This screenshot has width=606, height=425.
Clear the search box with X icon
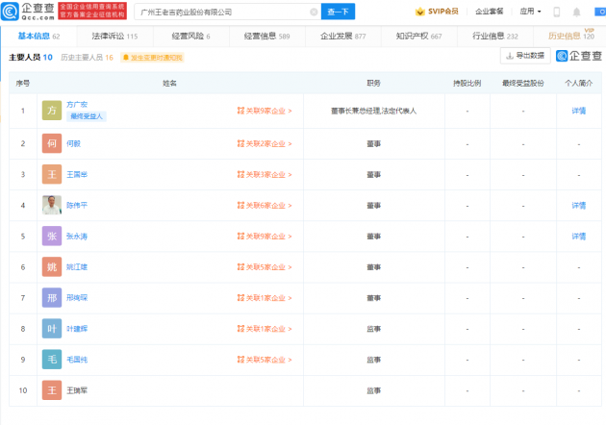pos(314,12)
